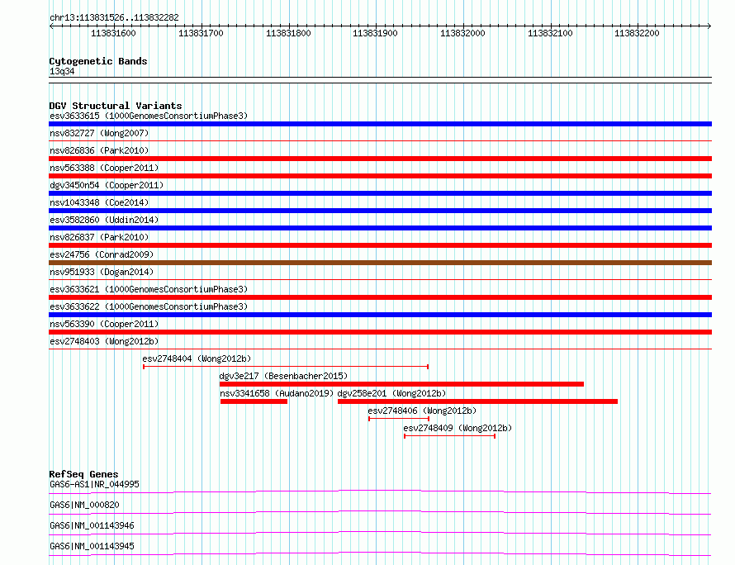Click chr13:113831526..113832282 coordinates text
The width and height of the screenshot is (735, 565).
[114, 17]
